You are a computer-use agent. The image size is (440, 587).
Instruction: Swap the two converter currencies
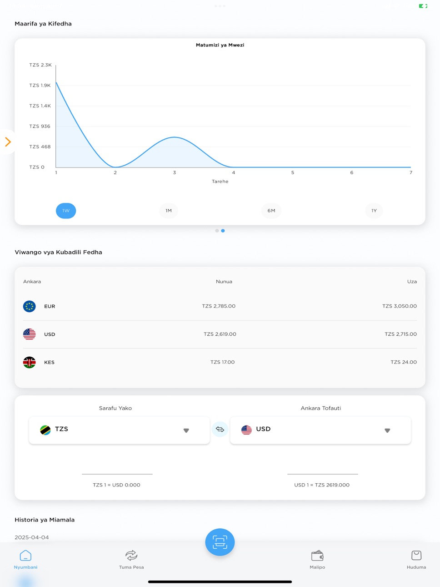220,429
